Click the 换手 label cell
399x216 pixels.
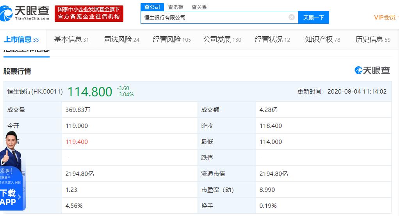pos(227,206)
